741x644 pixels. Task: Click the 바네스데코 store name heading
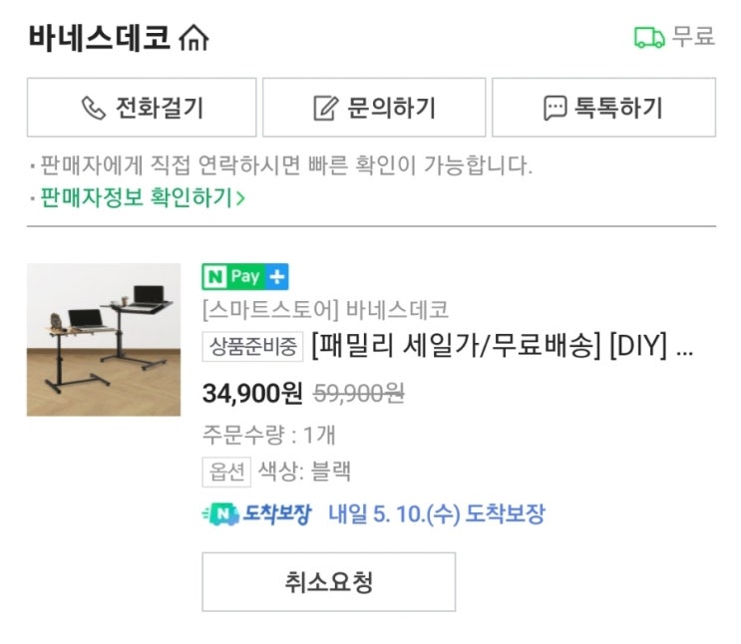[x=99, y=38]
